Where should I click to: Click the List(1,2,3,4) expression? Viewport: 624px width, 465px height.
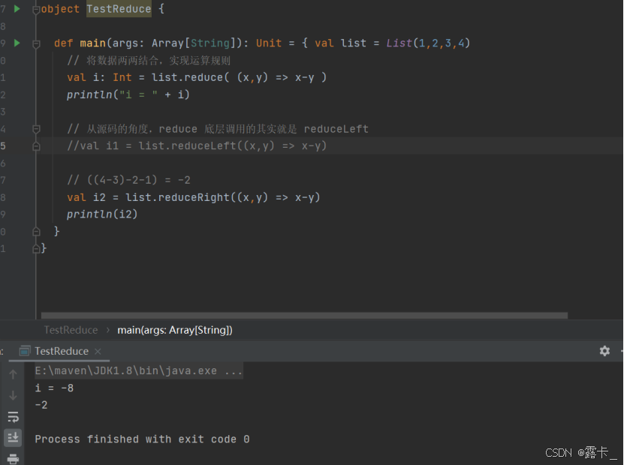coord(428,43)
